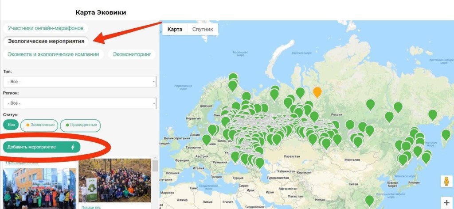Zoom in with the plus map button
The height and width of the screenshot is (209, 454).
(x=446, y=203)
